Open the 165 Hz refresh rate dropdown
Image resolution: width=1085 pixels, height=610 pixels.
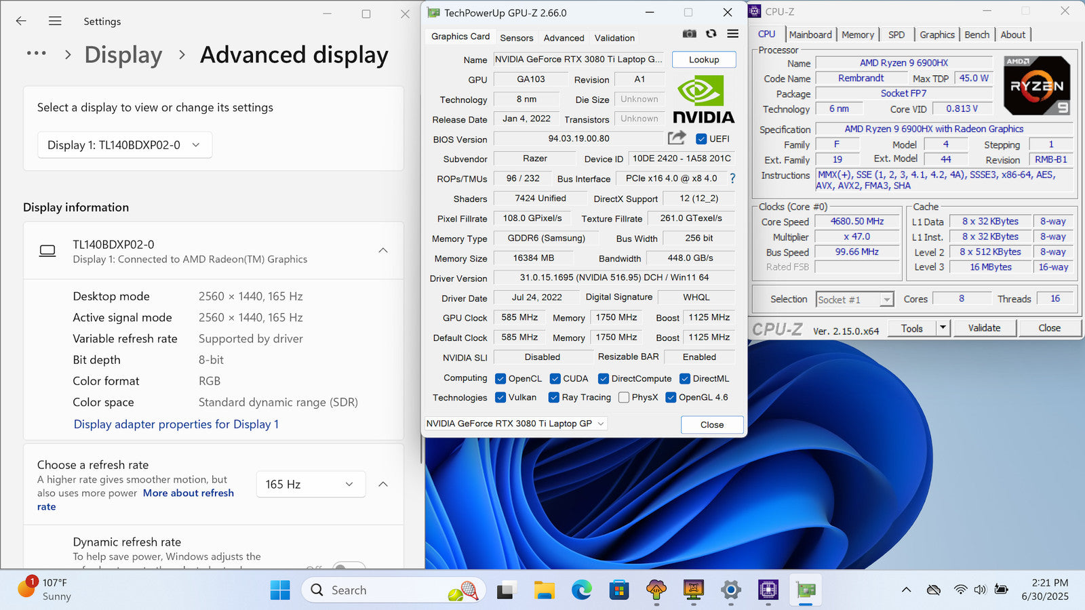[310, 484]
